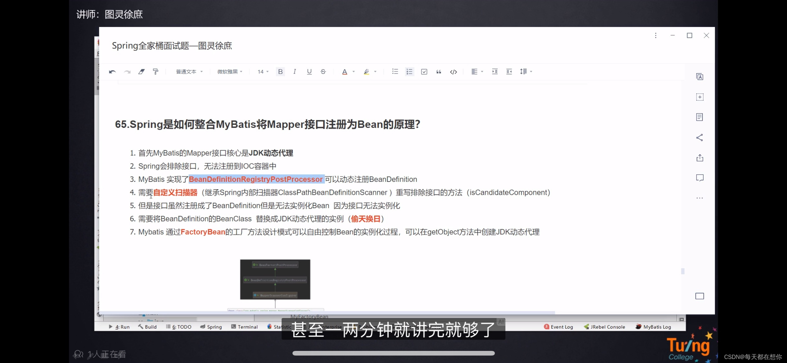Decrease paragraph indent
The image size is (787, 363).
(509, 72)
